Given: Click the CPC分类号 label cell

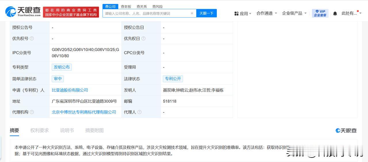Looking at the screenshot, I should [141, 53].
